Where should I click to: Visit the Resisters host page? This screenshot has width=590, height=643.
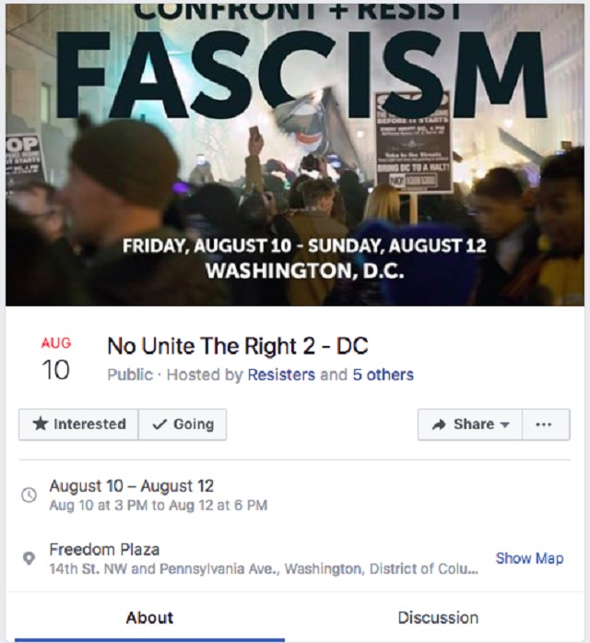point(281,375)
